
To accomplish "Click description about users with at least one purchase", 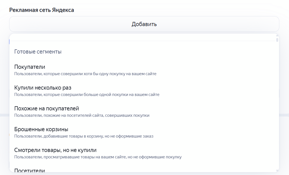I will pos(85,74).
